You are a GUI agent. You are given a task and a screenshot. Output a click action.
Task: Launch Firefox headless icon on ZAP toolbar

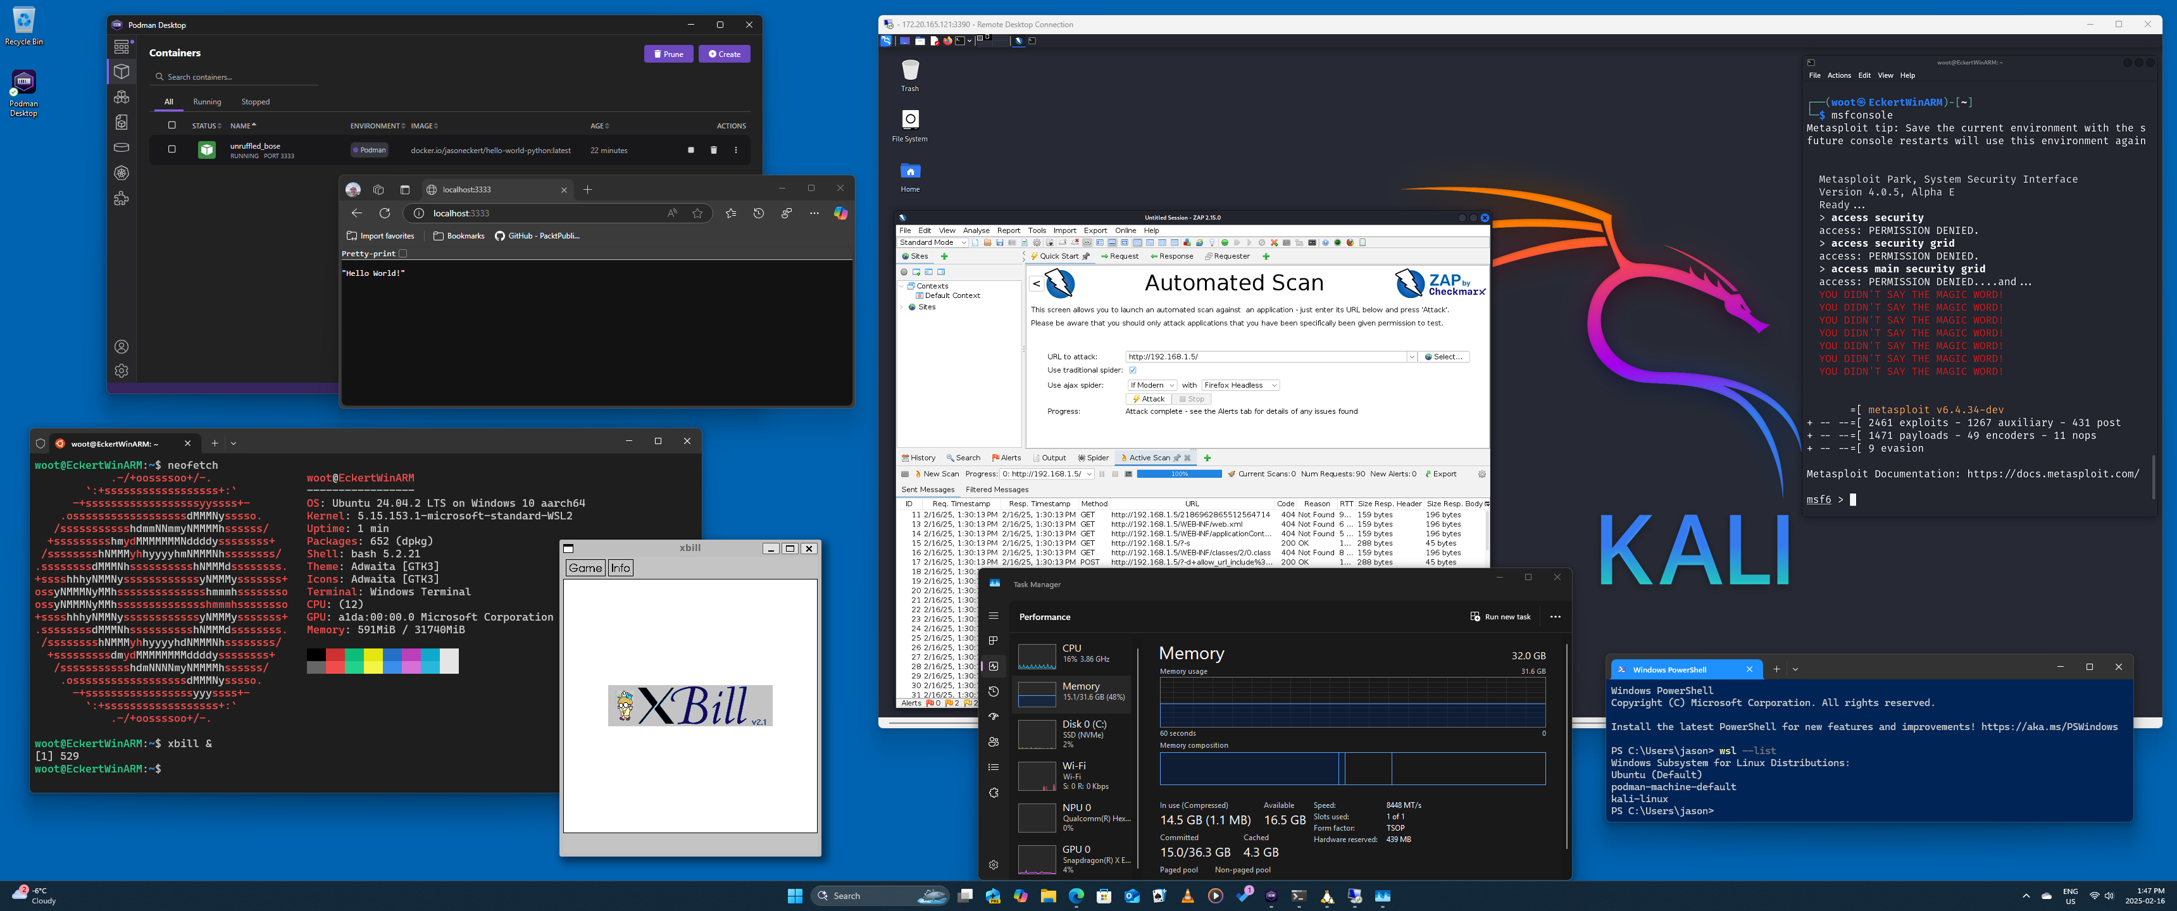click(1350, 242)
